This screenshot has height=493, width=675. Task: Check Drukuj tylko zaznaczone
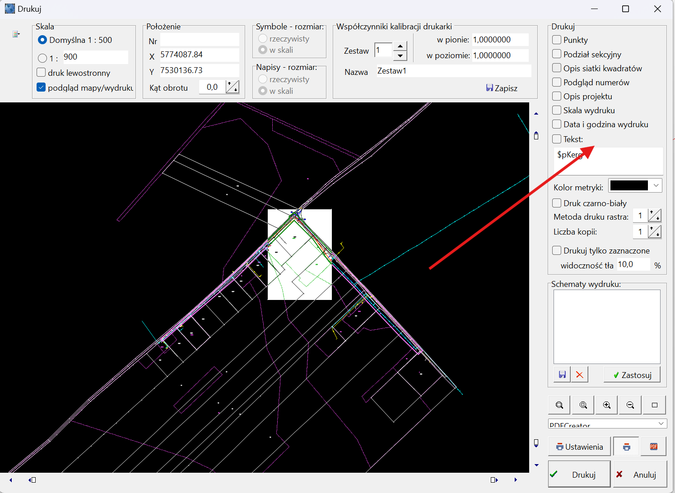click(x=557, y=250)
